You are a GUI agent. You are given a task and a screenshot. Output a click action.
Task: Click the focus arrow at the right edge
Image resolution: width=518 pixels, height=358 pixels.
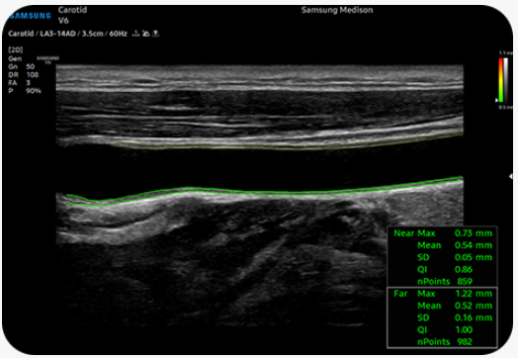(510, 177)
